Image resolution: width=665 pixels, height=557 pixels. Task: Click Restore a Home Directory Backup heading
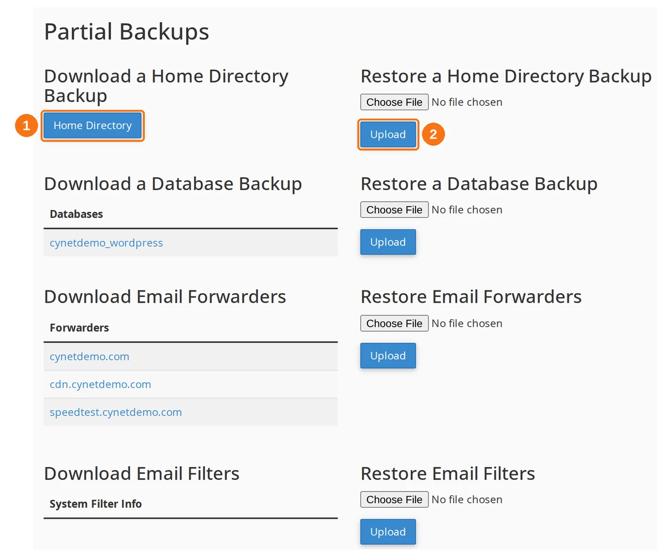(x=506, y=76)
